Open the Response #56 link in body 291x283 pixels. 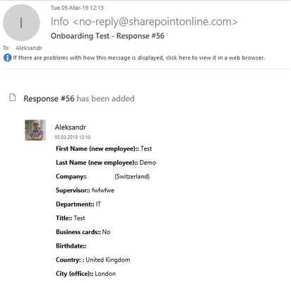(x=49, y=98)
